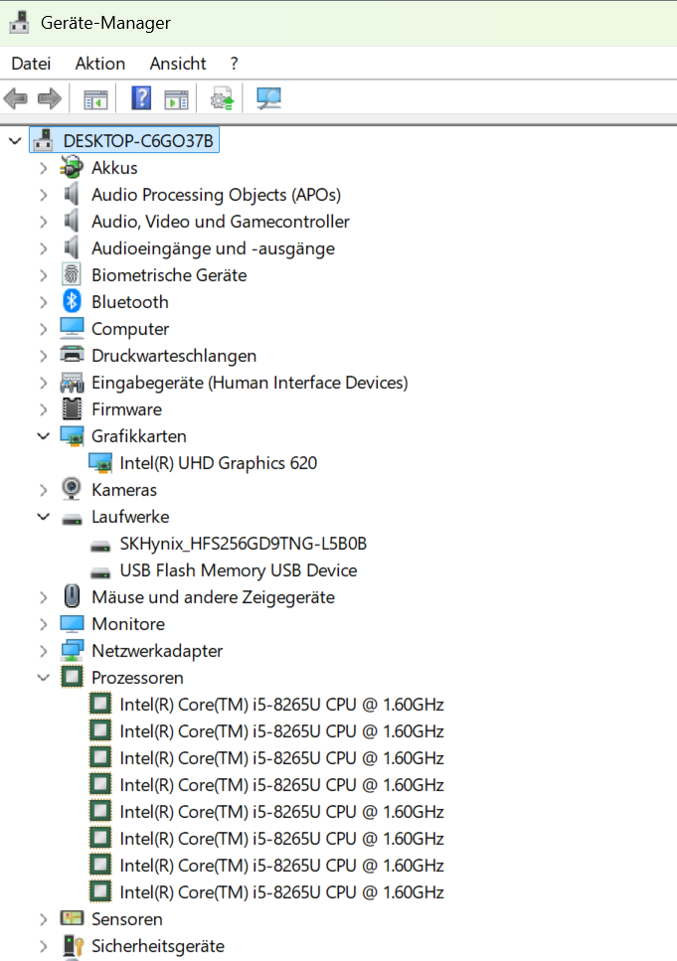Click the Back arrow toolbar icon
Viewport: 677px width, 961px height.
click(x=15, y=98)
